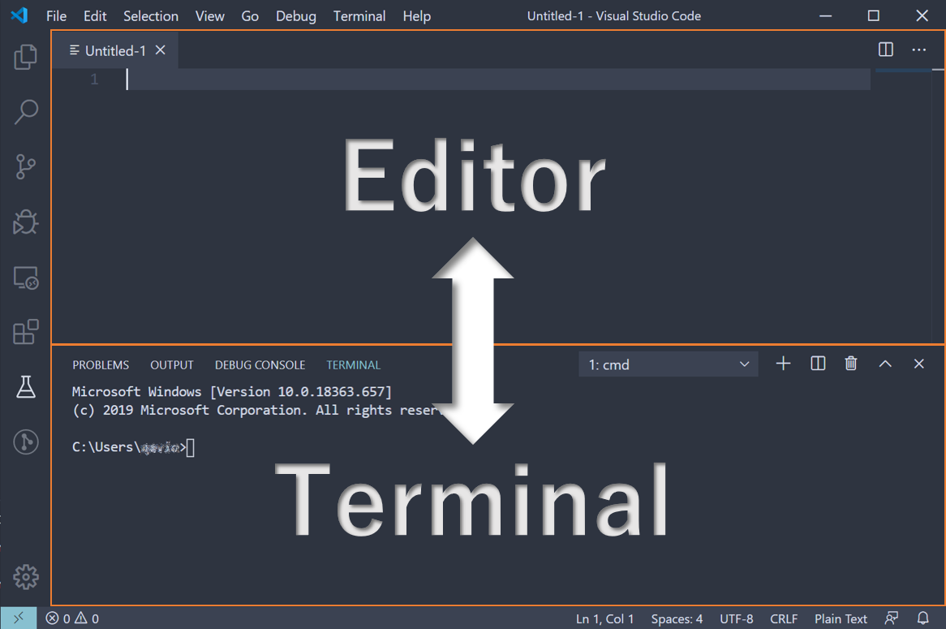Open the Help menu

pos(417,16)
